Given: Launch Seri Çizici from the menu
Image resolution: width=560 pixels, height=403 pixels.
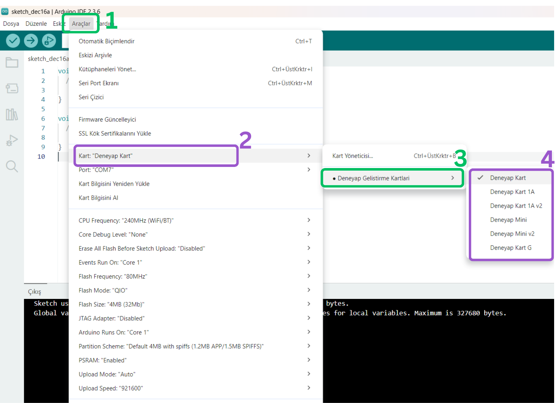Looking at the screenshot, I should pos(196,97).
